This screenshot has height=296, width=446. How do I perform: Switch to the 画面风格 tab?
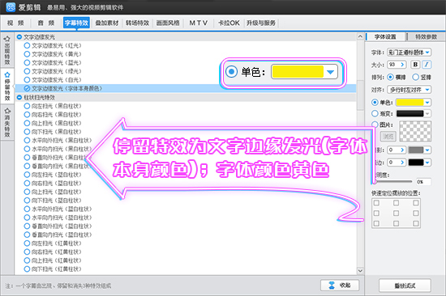click(x=168, y=23)
